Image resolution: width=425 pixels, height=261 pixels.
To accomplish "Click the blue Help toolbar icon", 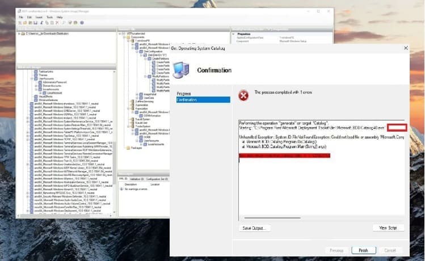I will pyautogui.click(x=82, y=23).
